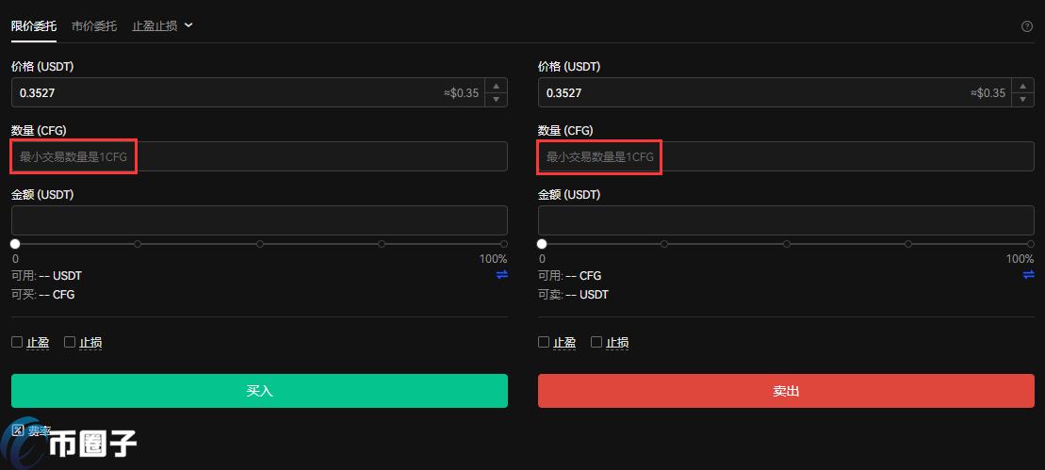Increase sell price with up arrow

click(1022, 86)
